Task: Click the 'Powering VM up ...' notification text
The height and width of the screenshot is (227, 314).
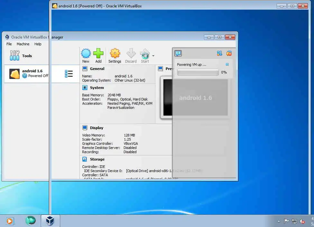Action: (x=191, y=65)
